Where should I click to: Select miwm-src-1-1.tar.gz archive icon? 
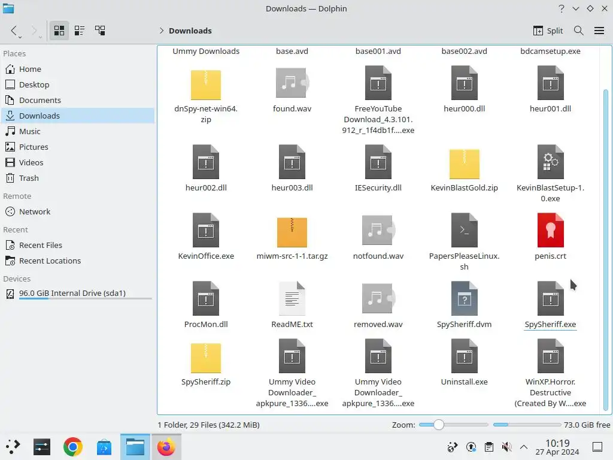pyautogui.click(x=292, y=232)
